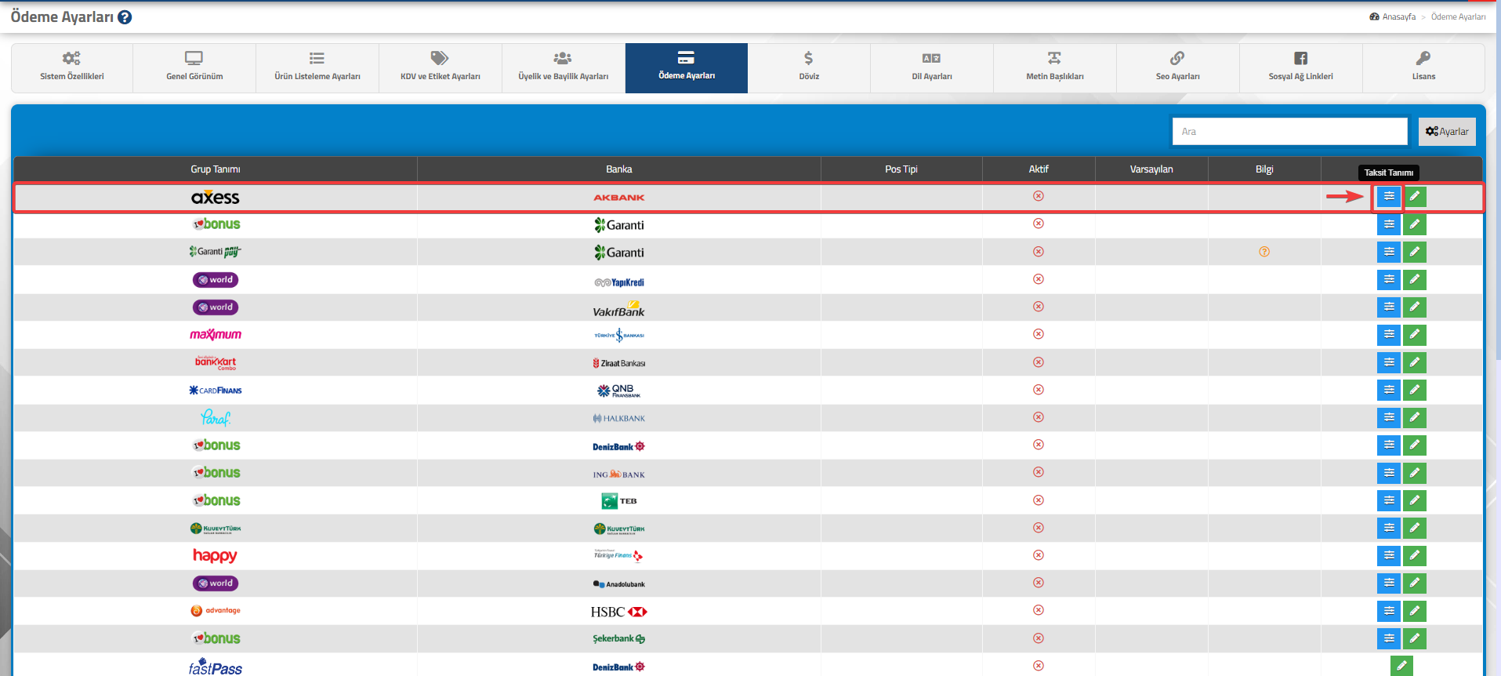Open the Sistem Özellikleri tab
This screenshot has width=1501, height=676.
tap(72, 68)
